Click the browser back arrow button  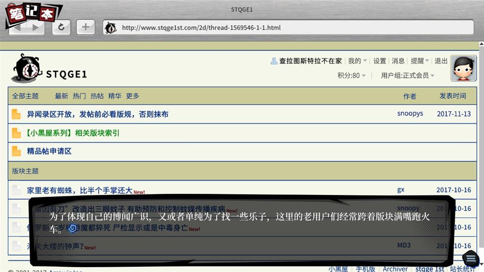click(17, 28)
